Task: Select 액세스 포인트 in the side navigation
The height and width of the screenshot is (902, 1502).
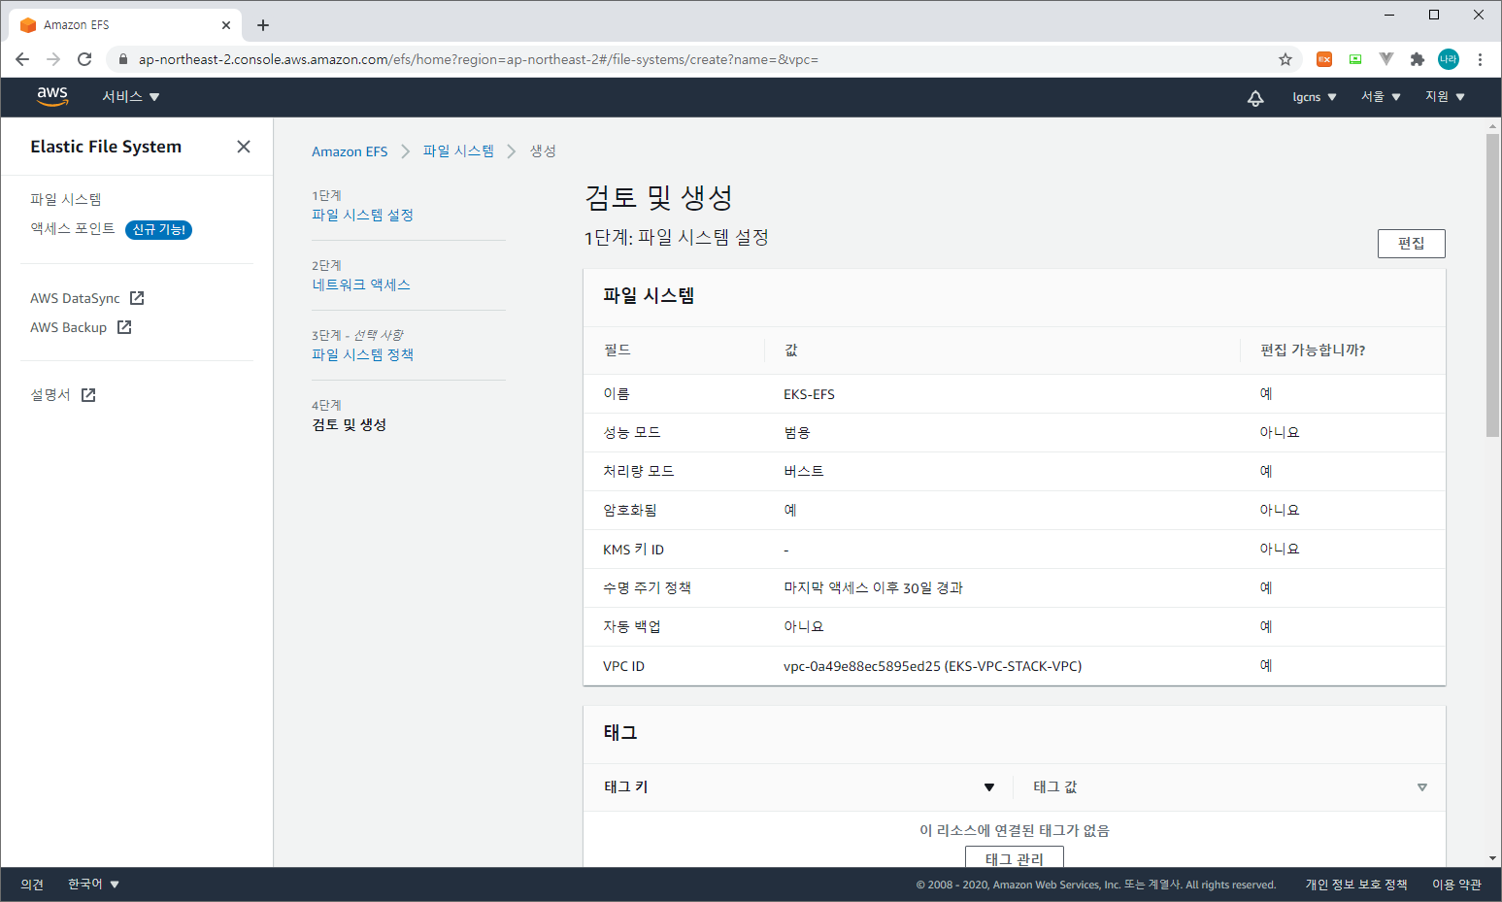Action: pyautogui.click(x=73, y=229)
